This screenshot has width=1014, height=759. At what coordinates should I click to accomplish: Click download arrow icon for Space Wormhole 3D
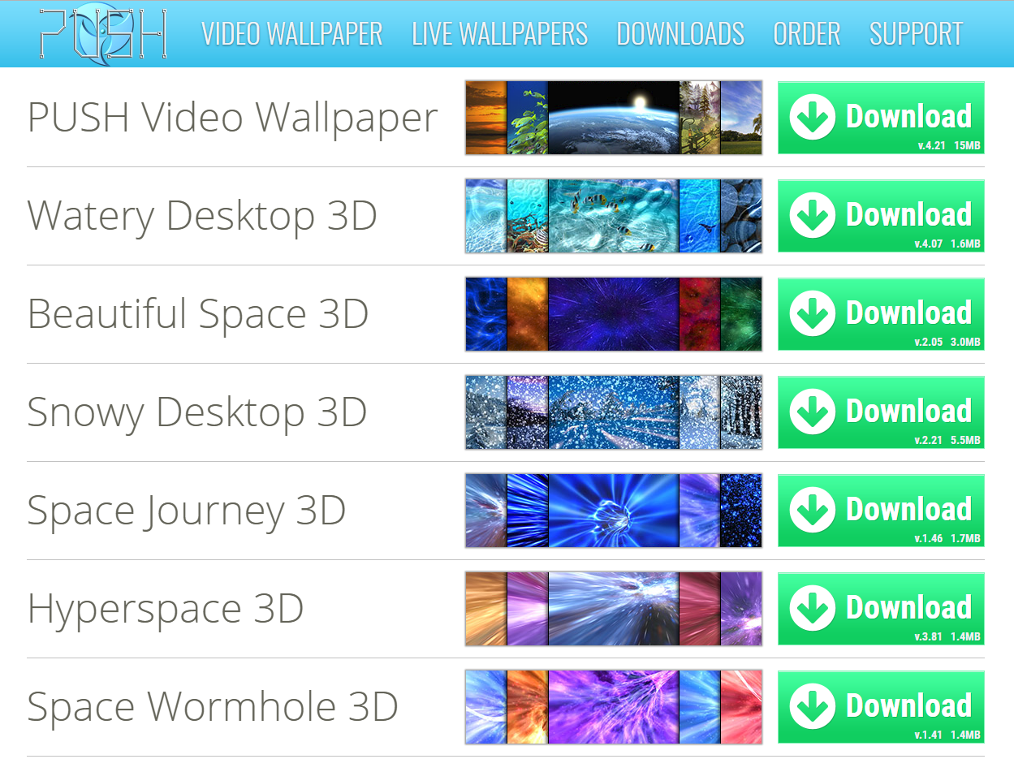click(812, 706)
